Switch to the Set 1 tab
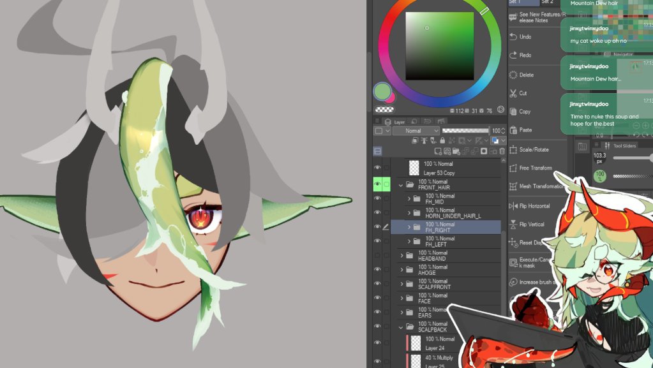Screen dimensions: 653x368 click(x=523, y=2)
